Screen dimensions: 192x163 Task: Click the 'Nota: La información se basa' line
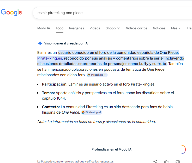[97, 122]
